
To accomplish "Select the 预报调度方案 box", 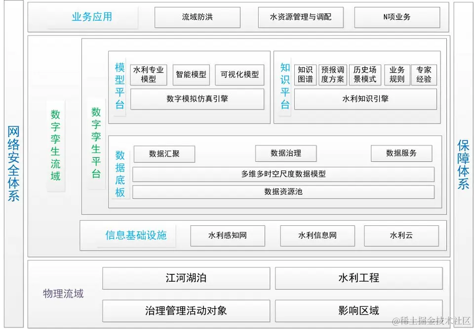I will 333,74.
